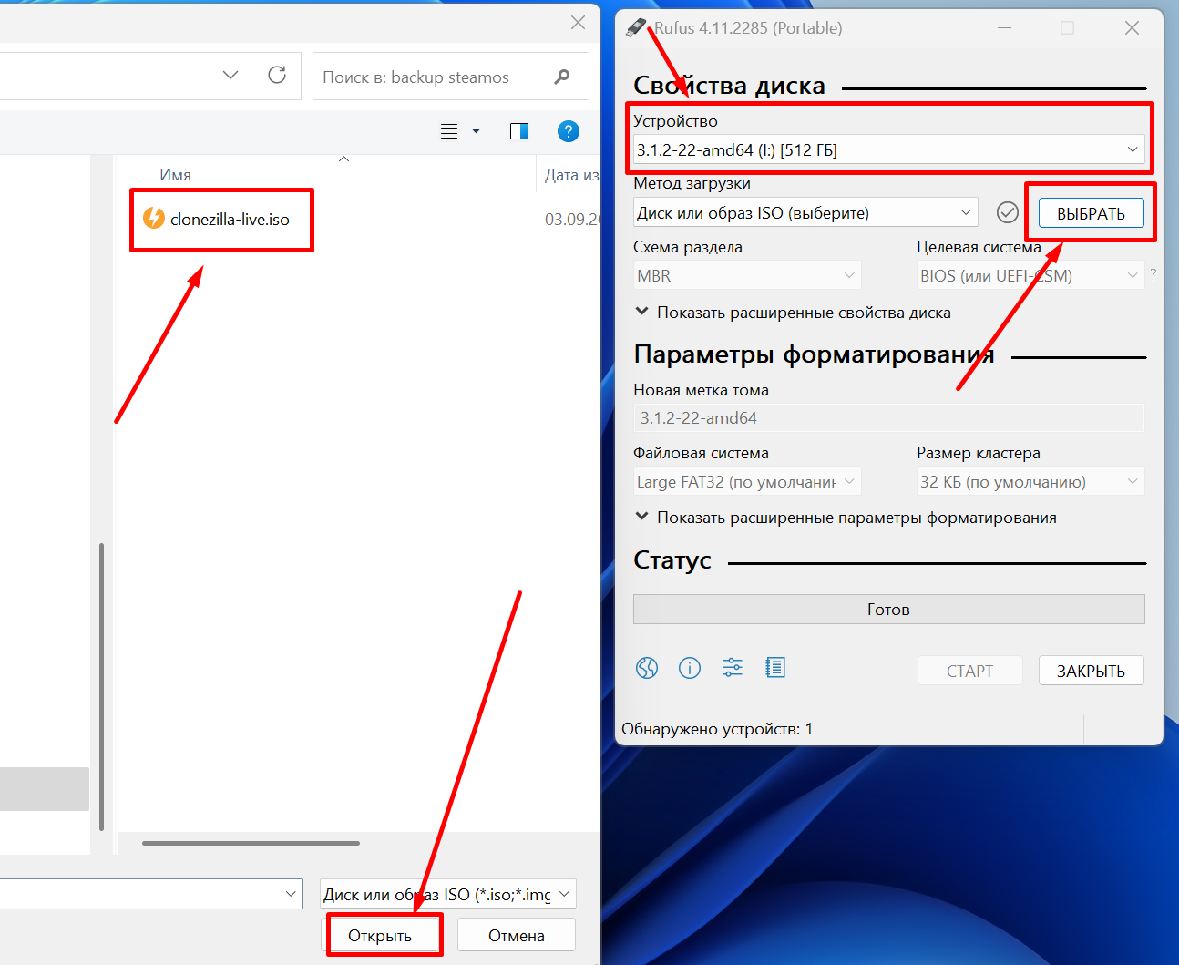The image size is (1179, 965).
Task: Open the Rufus info (about) icon
Action: (x=690, y=668)
